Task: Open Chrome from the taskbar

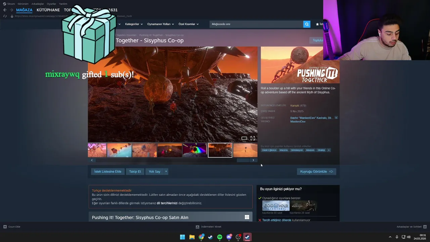Action: (201, 237)
